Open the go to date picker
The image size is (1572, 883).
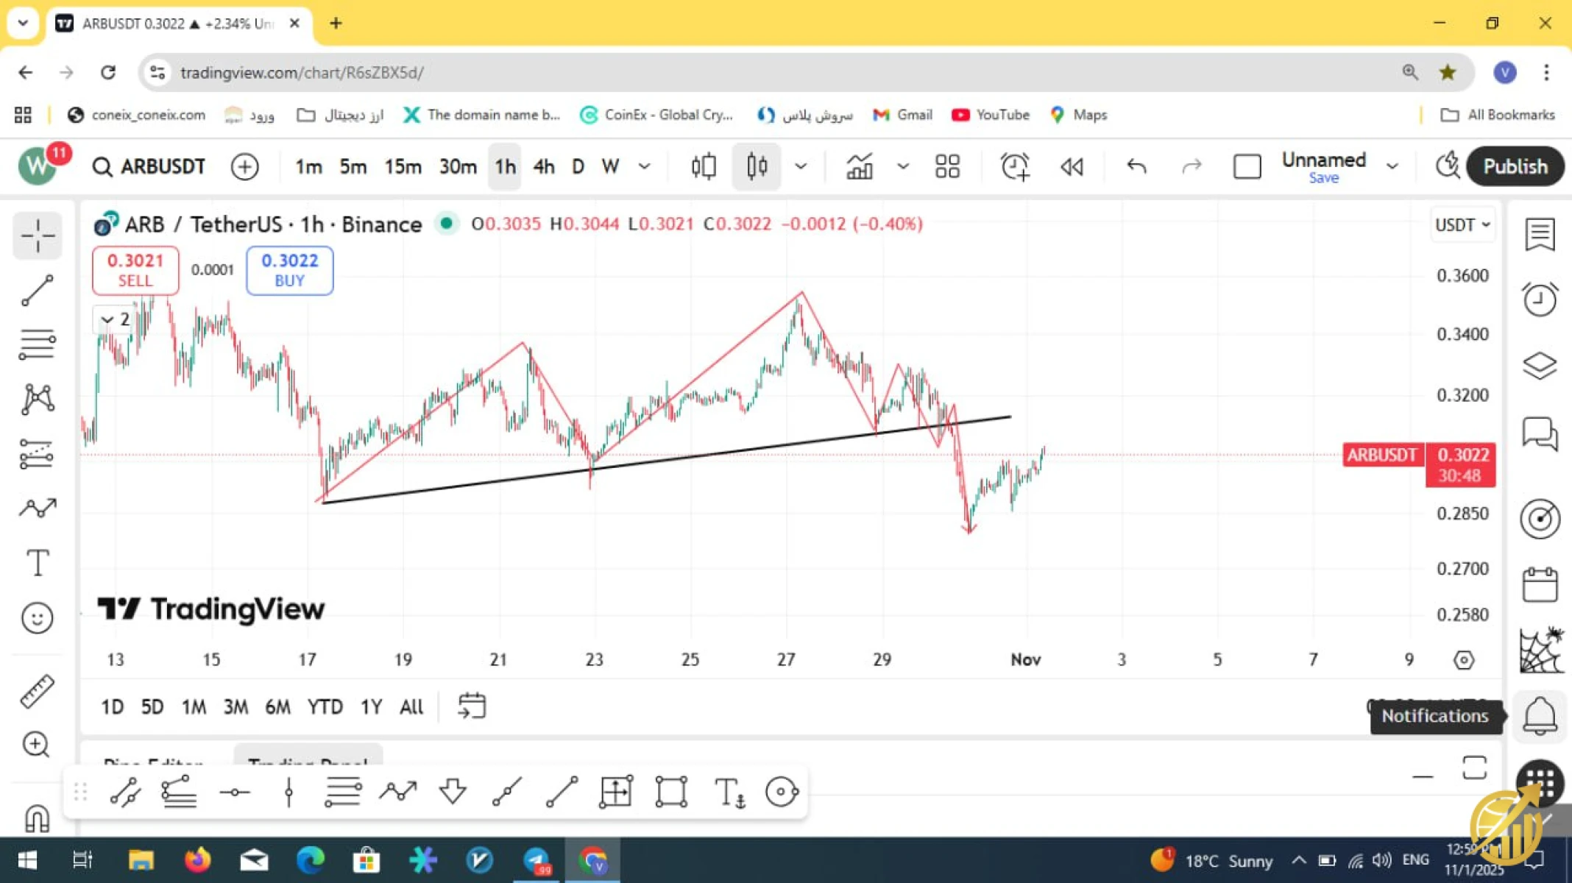tap(471, 706)
